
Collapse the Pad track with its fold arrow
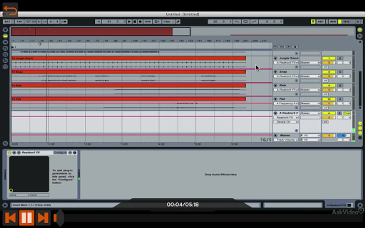point(276,99)
